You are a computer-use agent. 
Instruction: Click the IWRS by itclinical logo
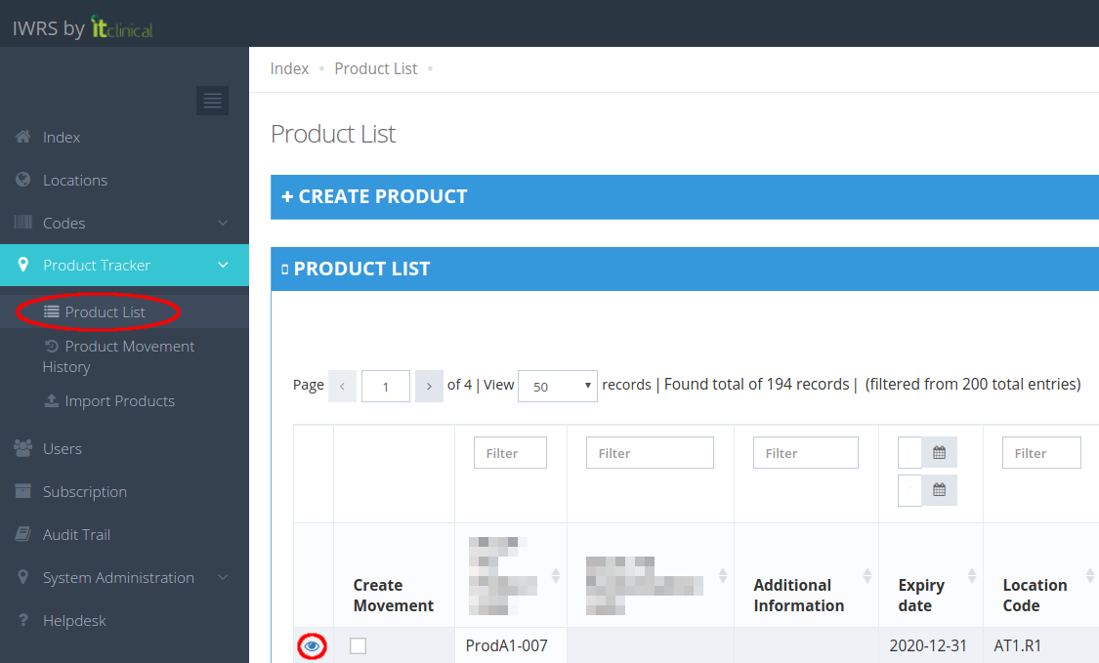83,27
